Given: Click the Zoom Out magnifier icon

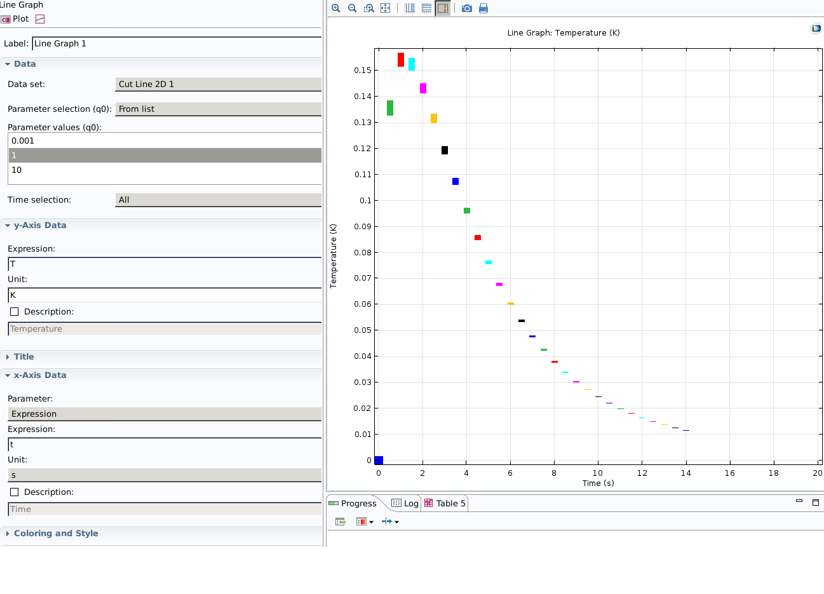Looking at the screenshot, I should 353,8.
